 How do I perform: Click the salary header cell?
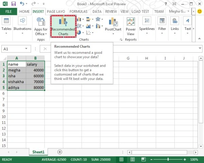point(35,64)
